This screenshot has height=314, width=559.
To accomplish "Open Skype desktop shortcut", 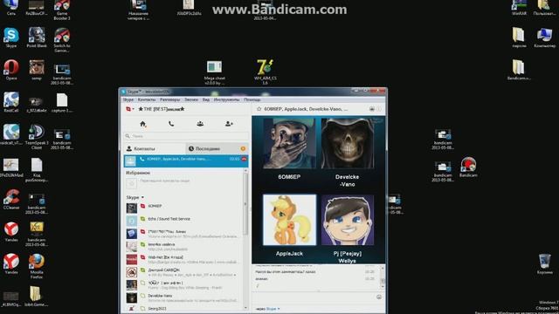I will (x=11, y=38).
